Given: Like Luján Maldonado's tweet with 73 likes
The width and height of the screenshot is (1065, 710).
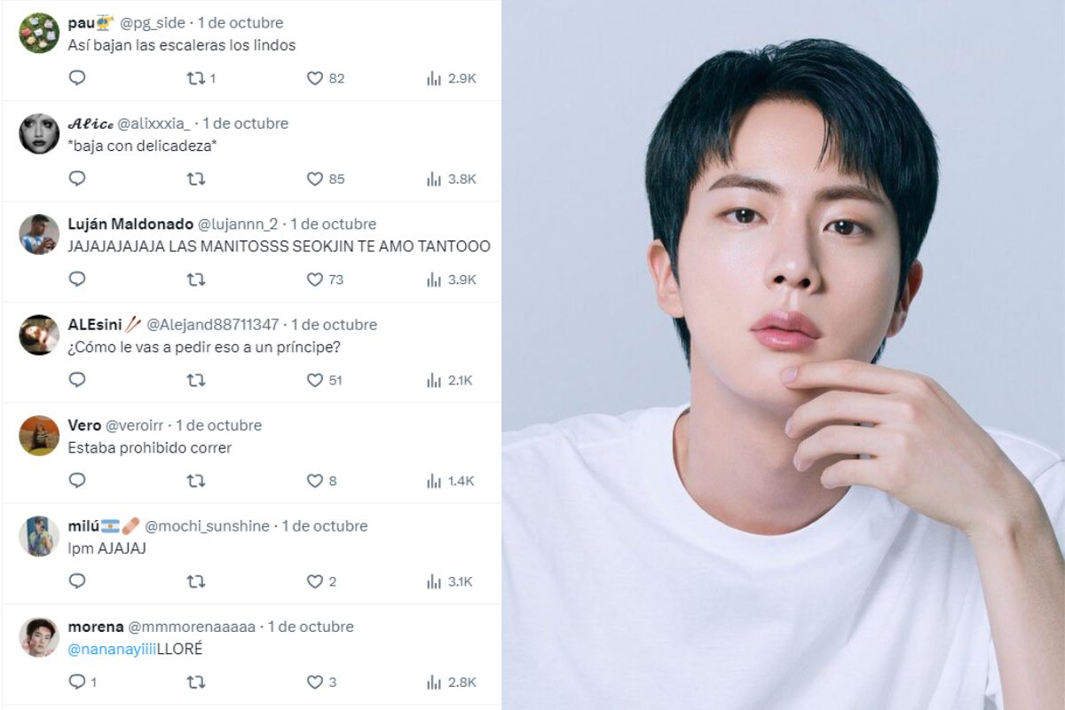Looking at the screenshot, I should (324, 280).
